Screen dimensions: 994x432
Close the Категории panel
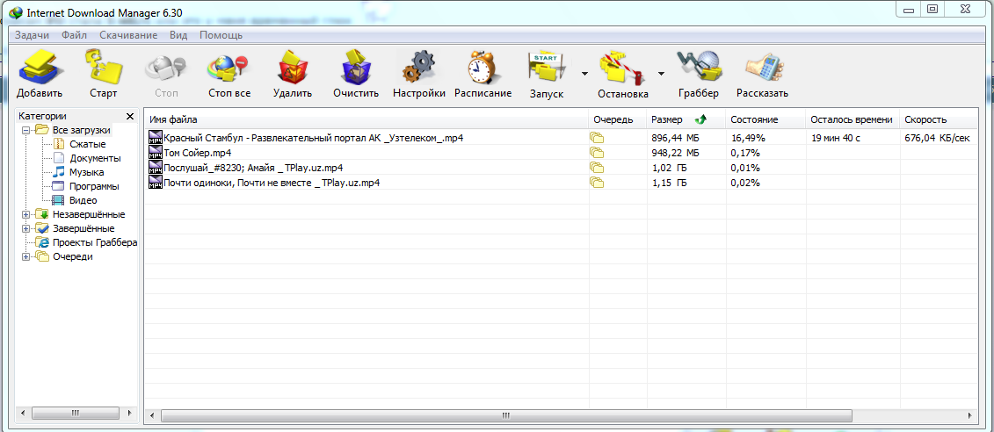[x=130, y=116]
